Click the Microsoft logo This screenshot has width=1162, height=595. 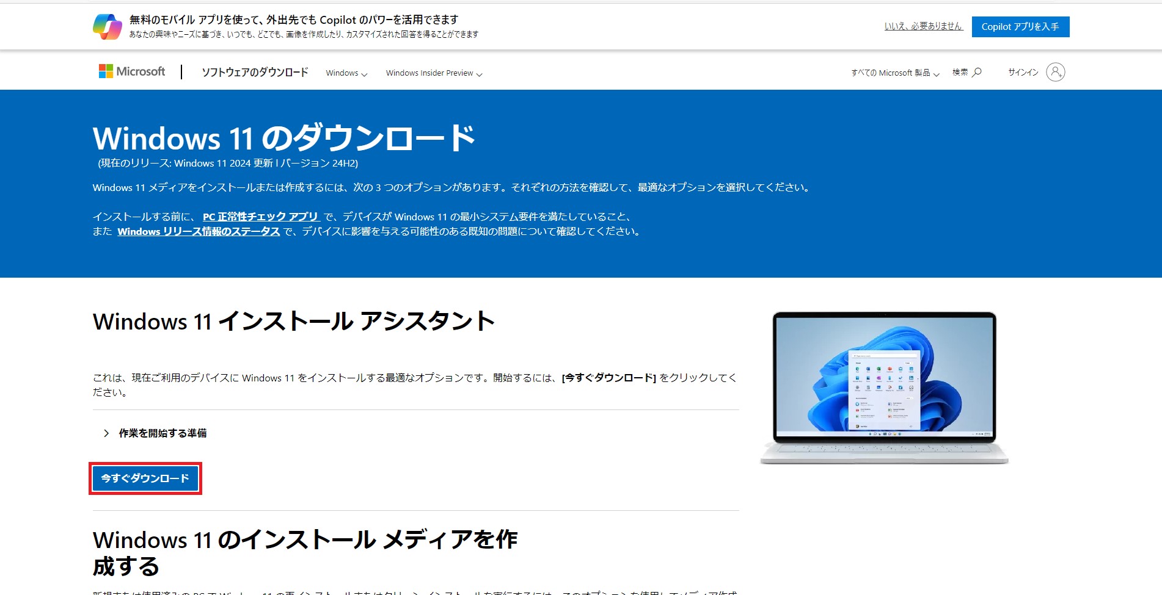[x=132, y=71]
